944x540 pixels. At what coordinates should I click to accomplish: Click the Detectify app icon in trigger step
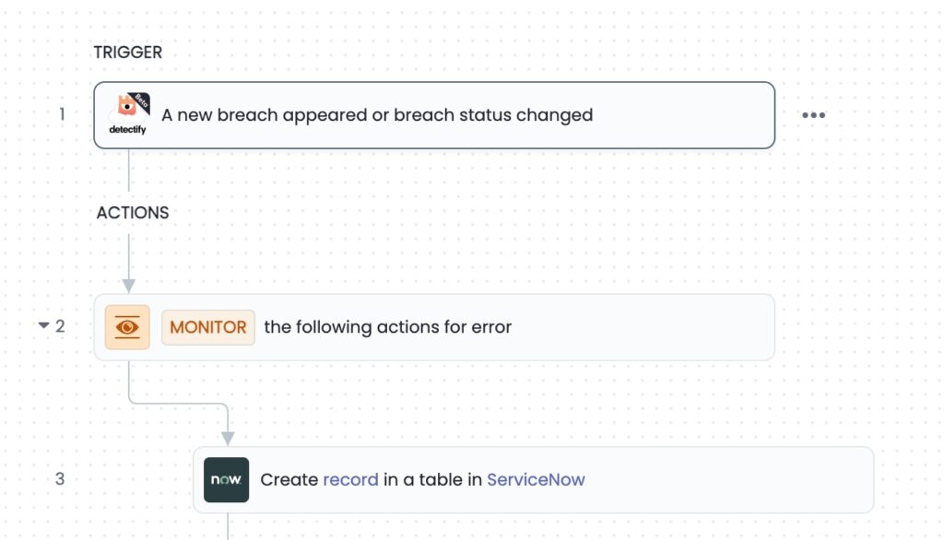pos(127,114)
